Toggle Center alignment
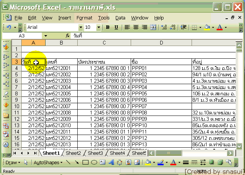Image resolution: width=245 pixels, height=175 pixels. pyautogui.click(x=136, y=27)
